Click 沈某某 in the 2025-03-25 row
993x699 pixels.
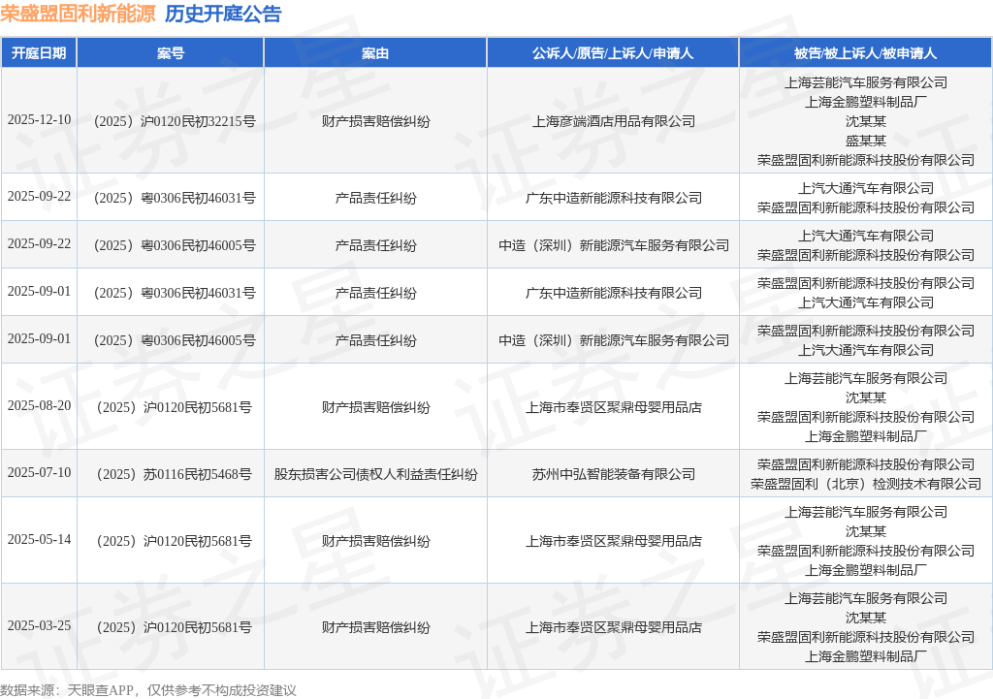(866, 618)
